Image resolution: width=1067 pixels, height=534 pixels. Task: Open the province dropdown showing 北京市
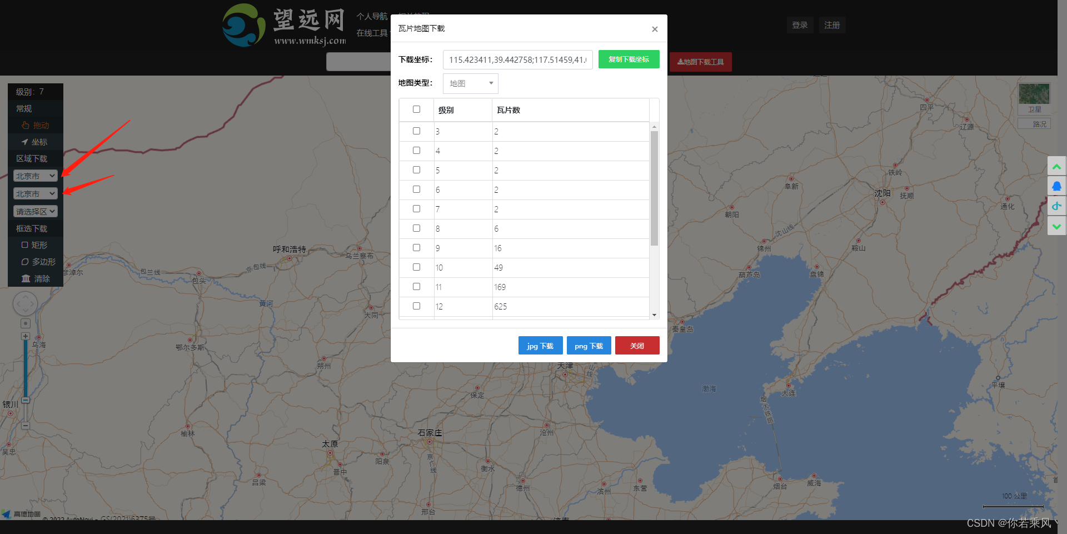pos(36,176)
